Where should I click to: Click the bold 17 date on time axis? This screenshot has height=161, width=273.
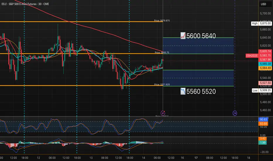tap(196, 158)
